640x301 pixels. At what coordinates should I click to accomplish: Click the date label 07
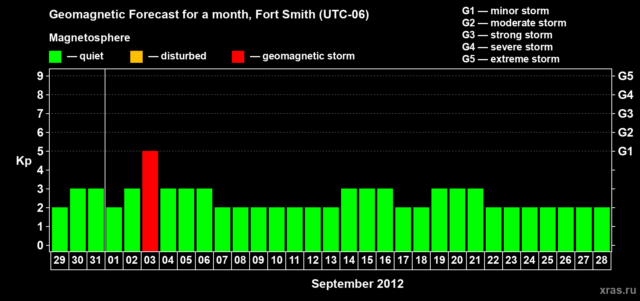pyautogui.click(x=222, y=260)
